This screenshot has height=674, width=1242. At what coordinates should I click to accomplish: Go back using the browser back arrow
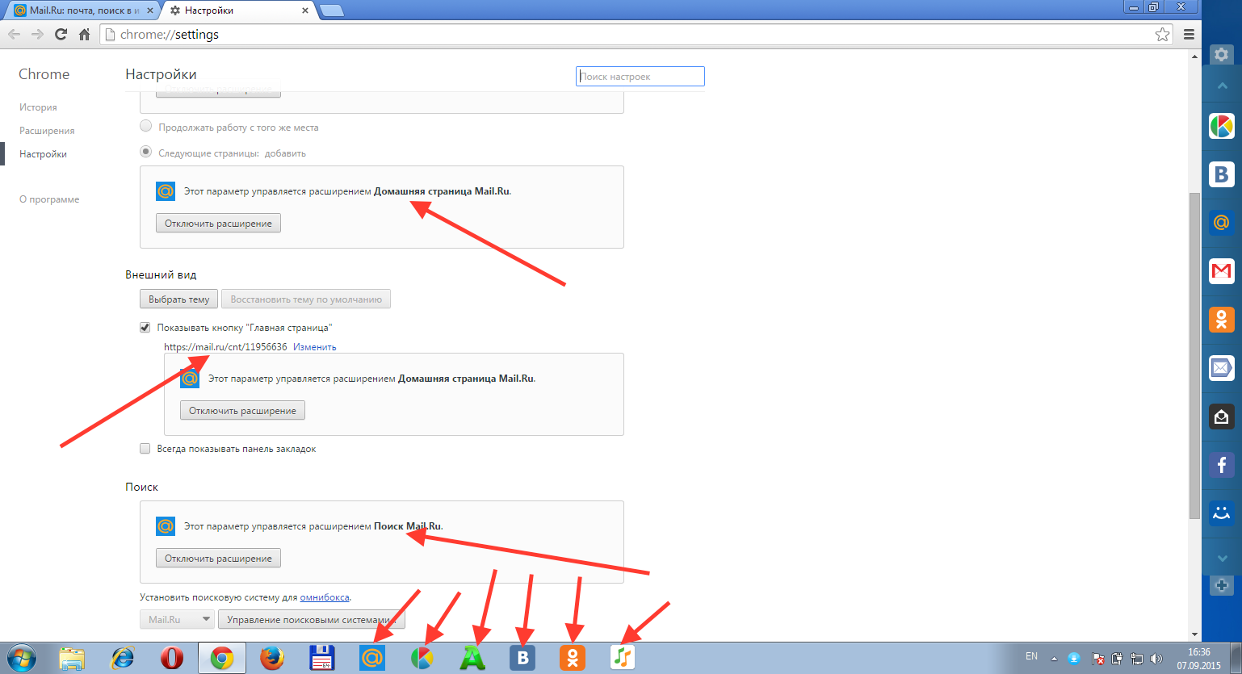point(14,34)
